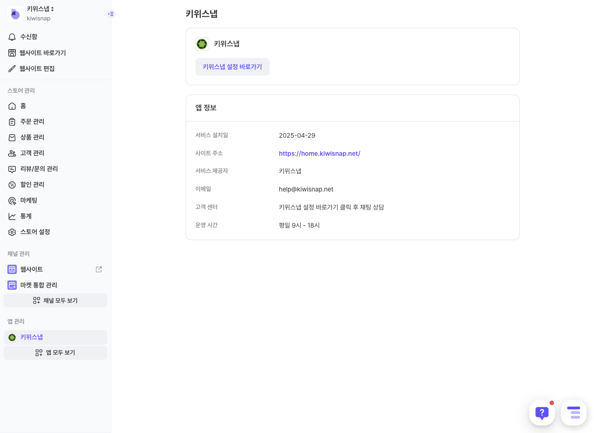Open the 키위스냅 store switcher dropdown

point(40,9)
